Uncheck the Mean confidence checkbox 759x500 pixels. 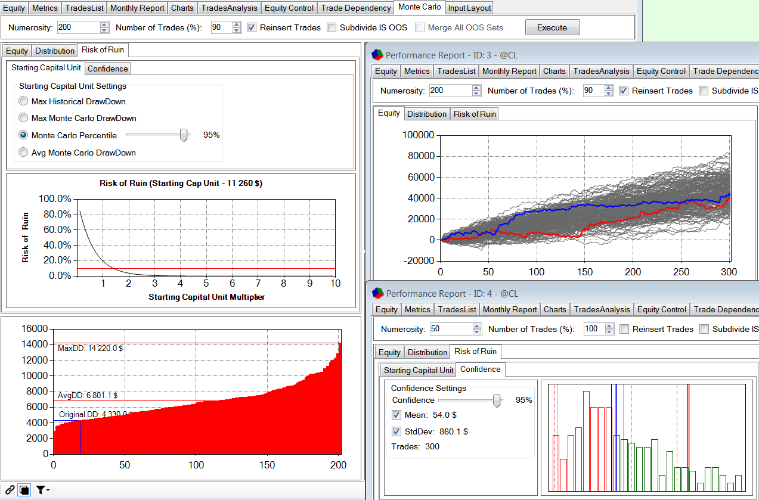pos(396,415)
